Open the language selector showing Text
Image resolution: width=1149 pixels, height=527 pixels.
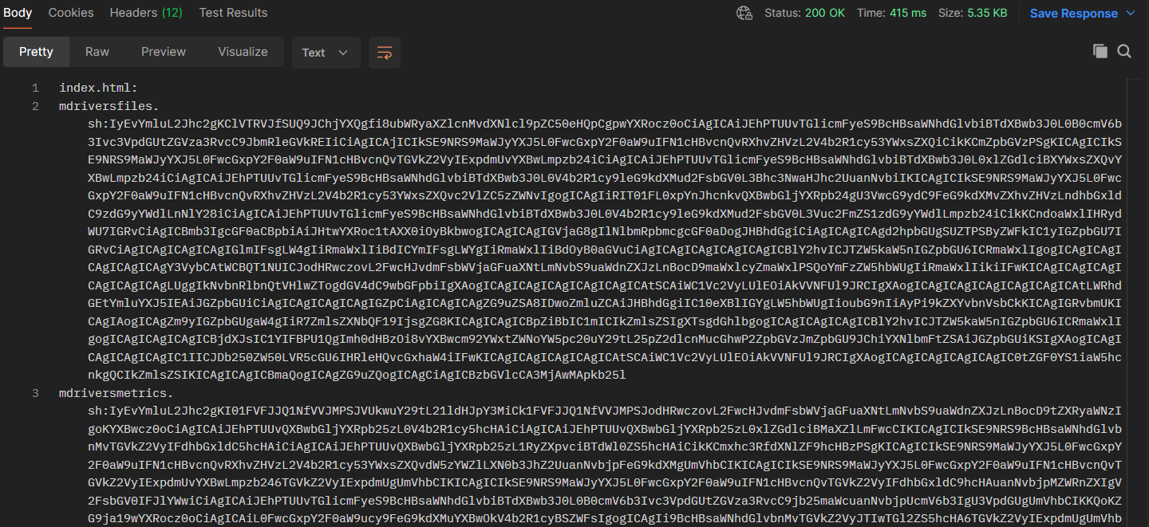(326, 52)
